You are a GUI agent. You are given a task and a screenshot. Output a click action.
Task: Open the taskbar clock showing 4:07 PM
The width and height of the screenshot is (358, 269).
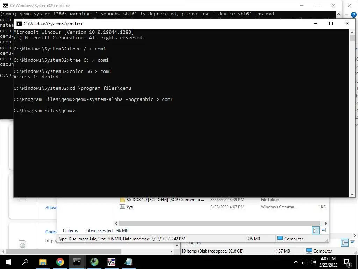pos(328,262)
